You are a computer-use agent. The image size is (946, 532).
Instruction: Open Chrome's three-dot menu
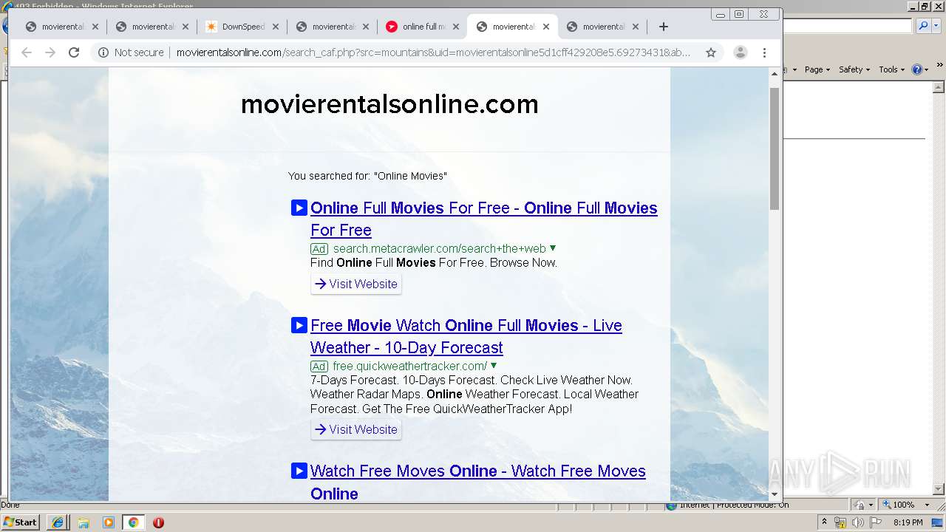point(765,52)
